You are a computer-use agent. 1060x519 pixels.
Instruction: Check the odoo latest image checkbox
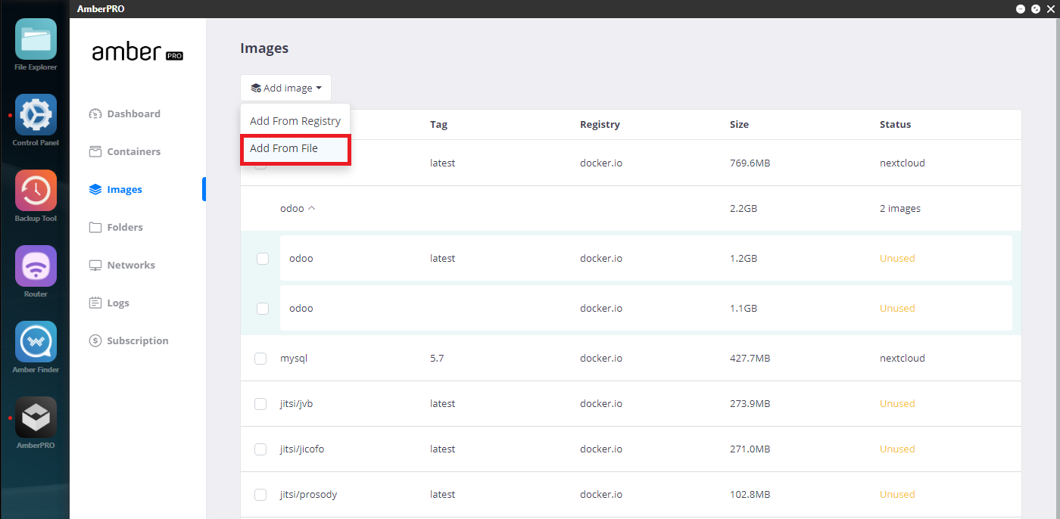tap(263, 259)
